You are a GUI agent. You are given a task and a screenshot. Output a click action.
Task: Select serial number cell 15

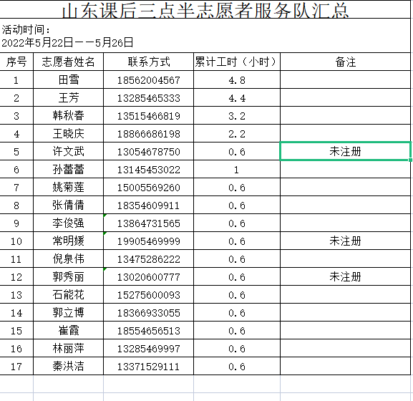16,331
